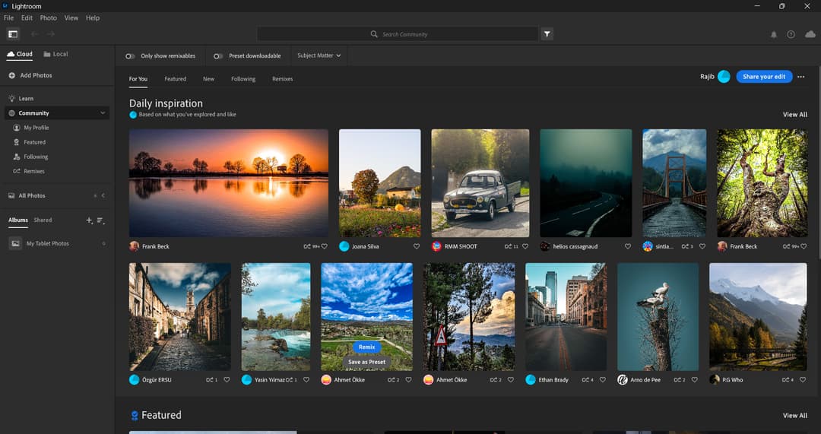Image resolution: width=821 pixels, height=434 pixels.
Task: Click Frank Beck's avatar under sunset photo
Action: click(134, 246)
